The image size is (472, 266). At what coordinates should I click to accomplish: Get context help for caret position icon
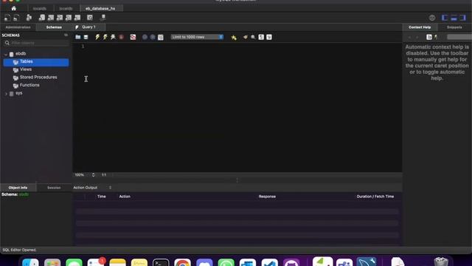click(436, 37)
